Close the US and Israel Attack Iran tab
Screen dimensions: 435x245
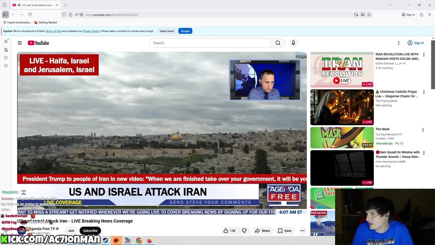point(57,5)
